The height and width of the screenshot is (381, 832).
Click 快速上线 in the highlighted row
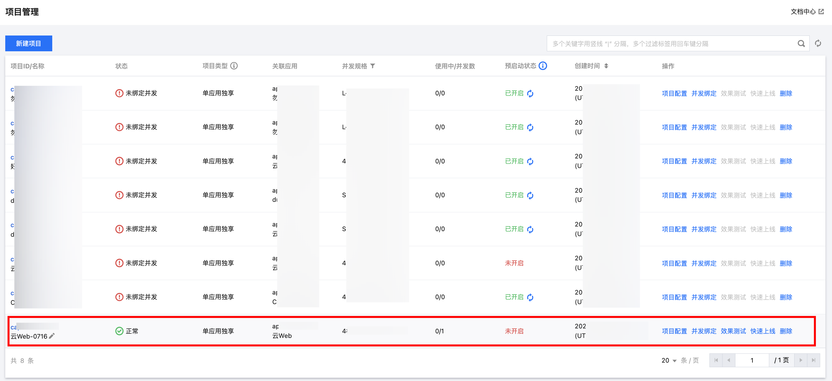click(763, 331)
